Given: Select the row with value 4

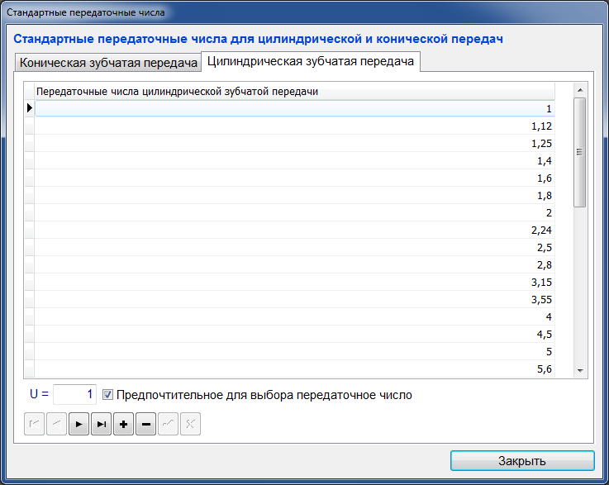Looking at the screenshot, I should (294, 316).
